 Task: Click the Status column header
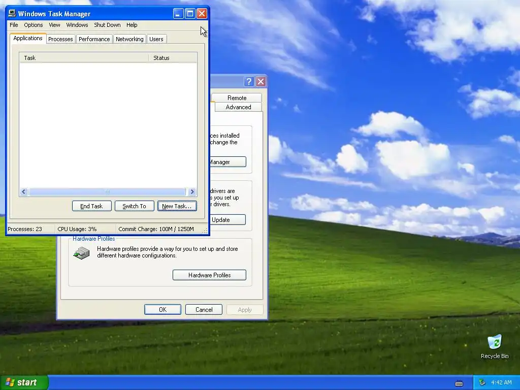coord(173,58)
